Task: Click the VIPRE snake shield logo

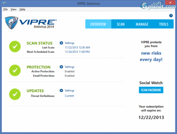Action: pos(11,23)
